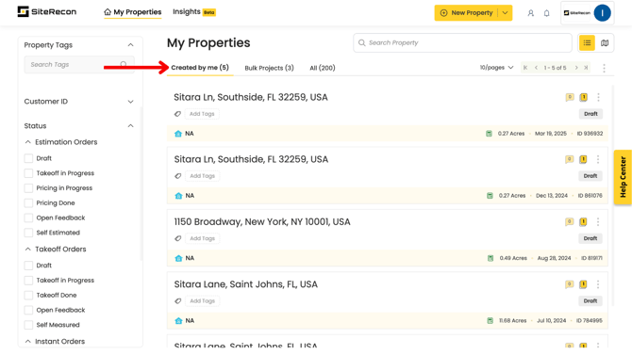Check Takeoff in Progress under Estimation Orders

pos(28,173)
